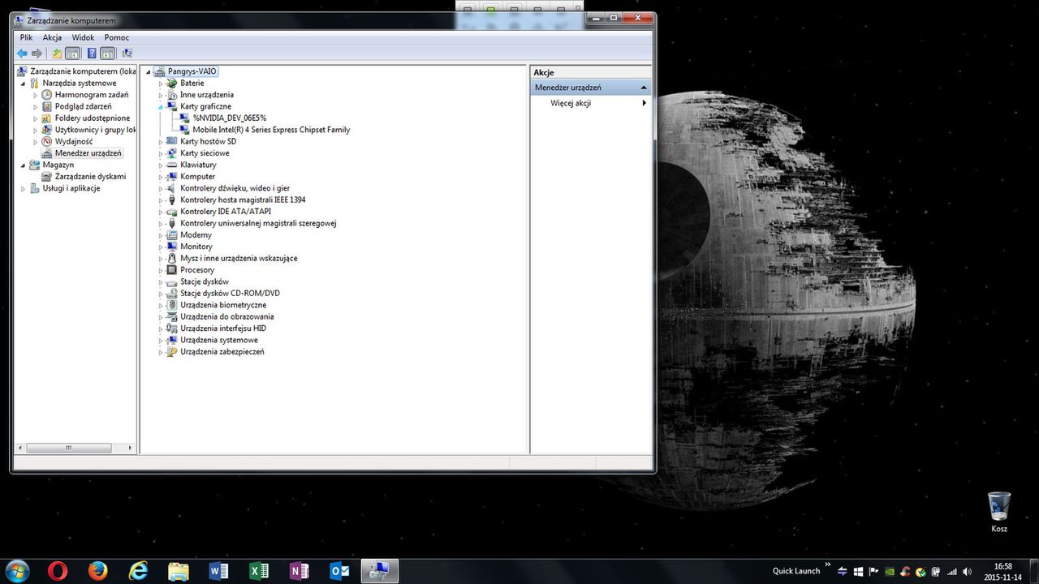Screen dimensions: 1039x584
Task: Click the NVIDIA tray icon
Action: pos(890,572)
